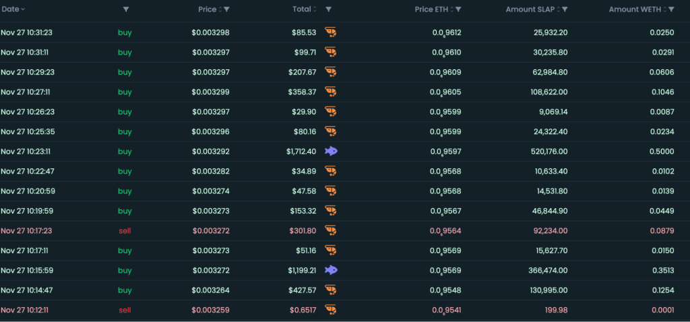Click the sell label at 10:17:23
Screen dimensions: 690x322
125,230
